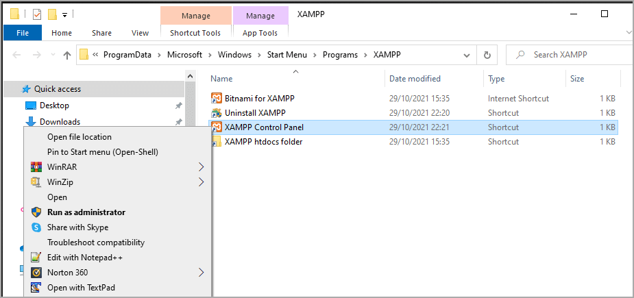
Task: Expand the ribbon with the chevron
Action: [x=628, y=32]
